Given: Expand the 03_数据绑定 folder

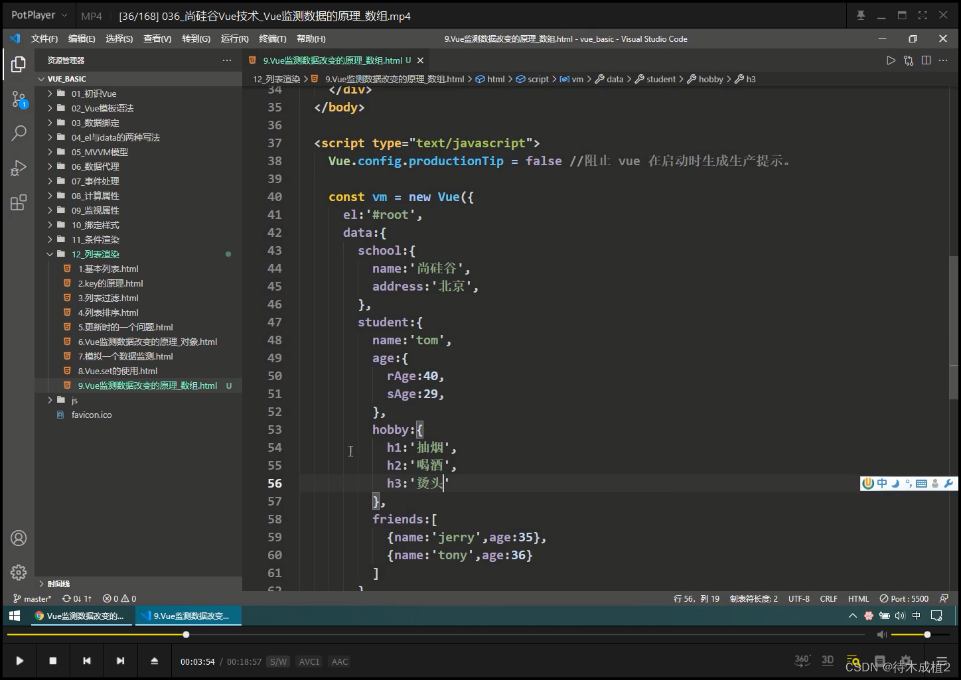Looking at the screenshot, I should coord(50,123).
